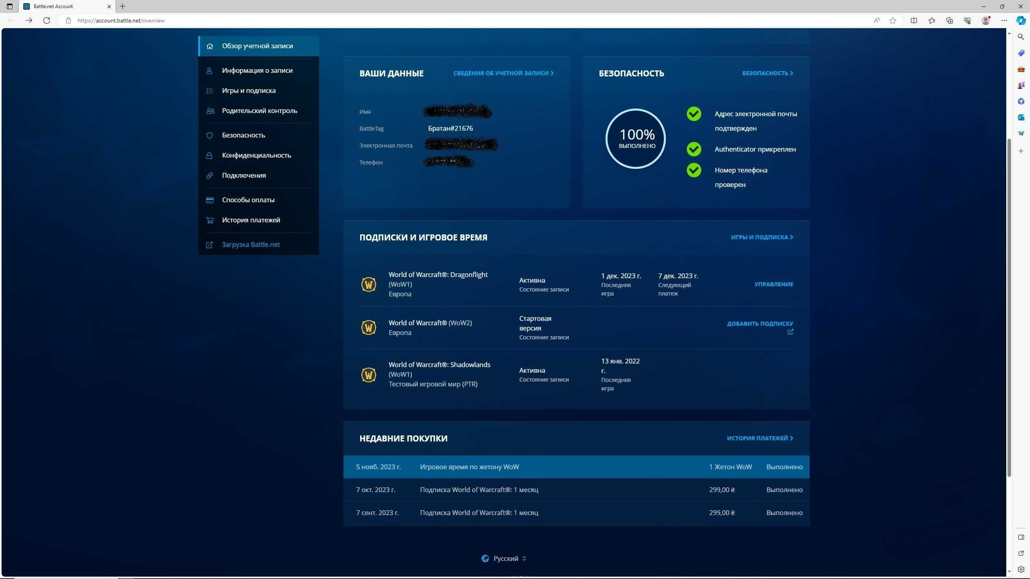
Task: Click the phone verified green checkmark
Action: (694, 170)
